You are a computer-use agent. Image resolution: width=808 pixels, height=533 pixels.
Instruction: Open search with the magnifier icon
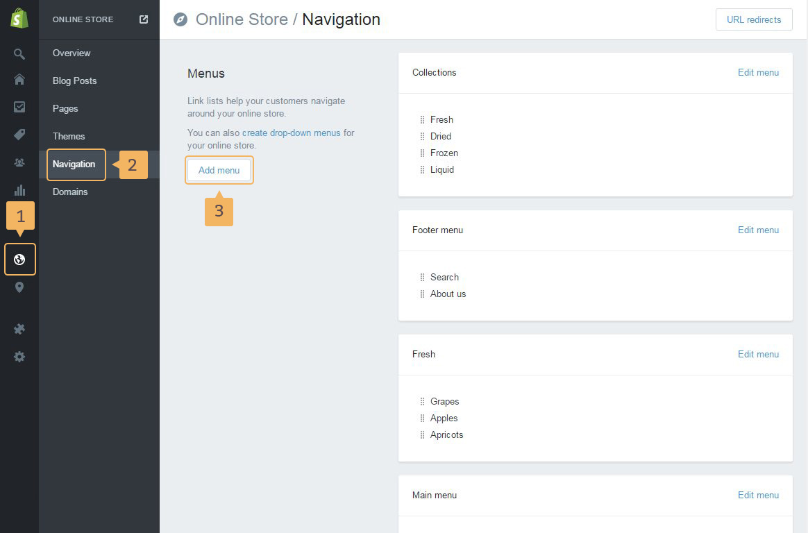click(x=19, y=54)
